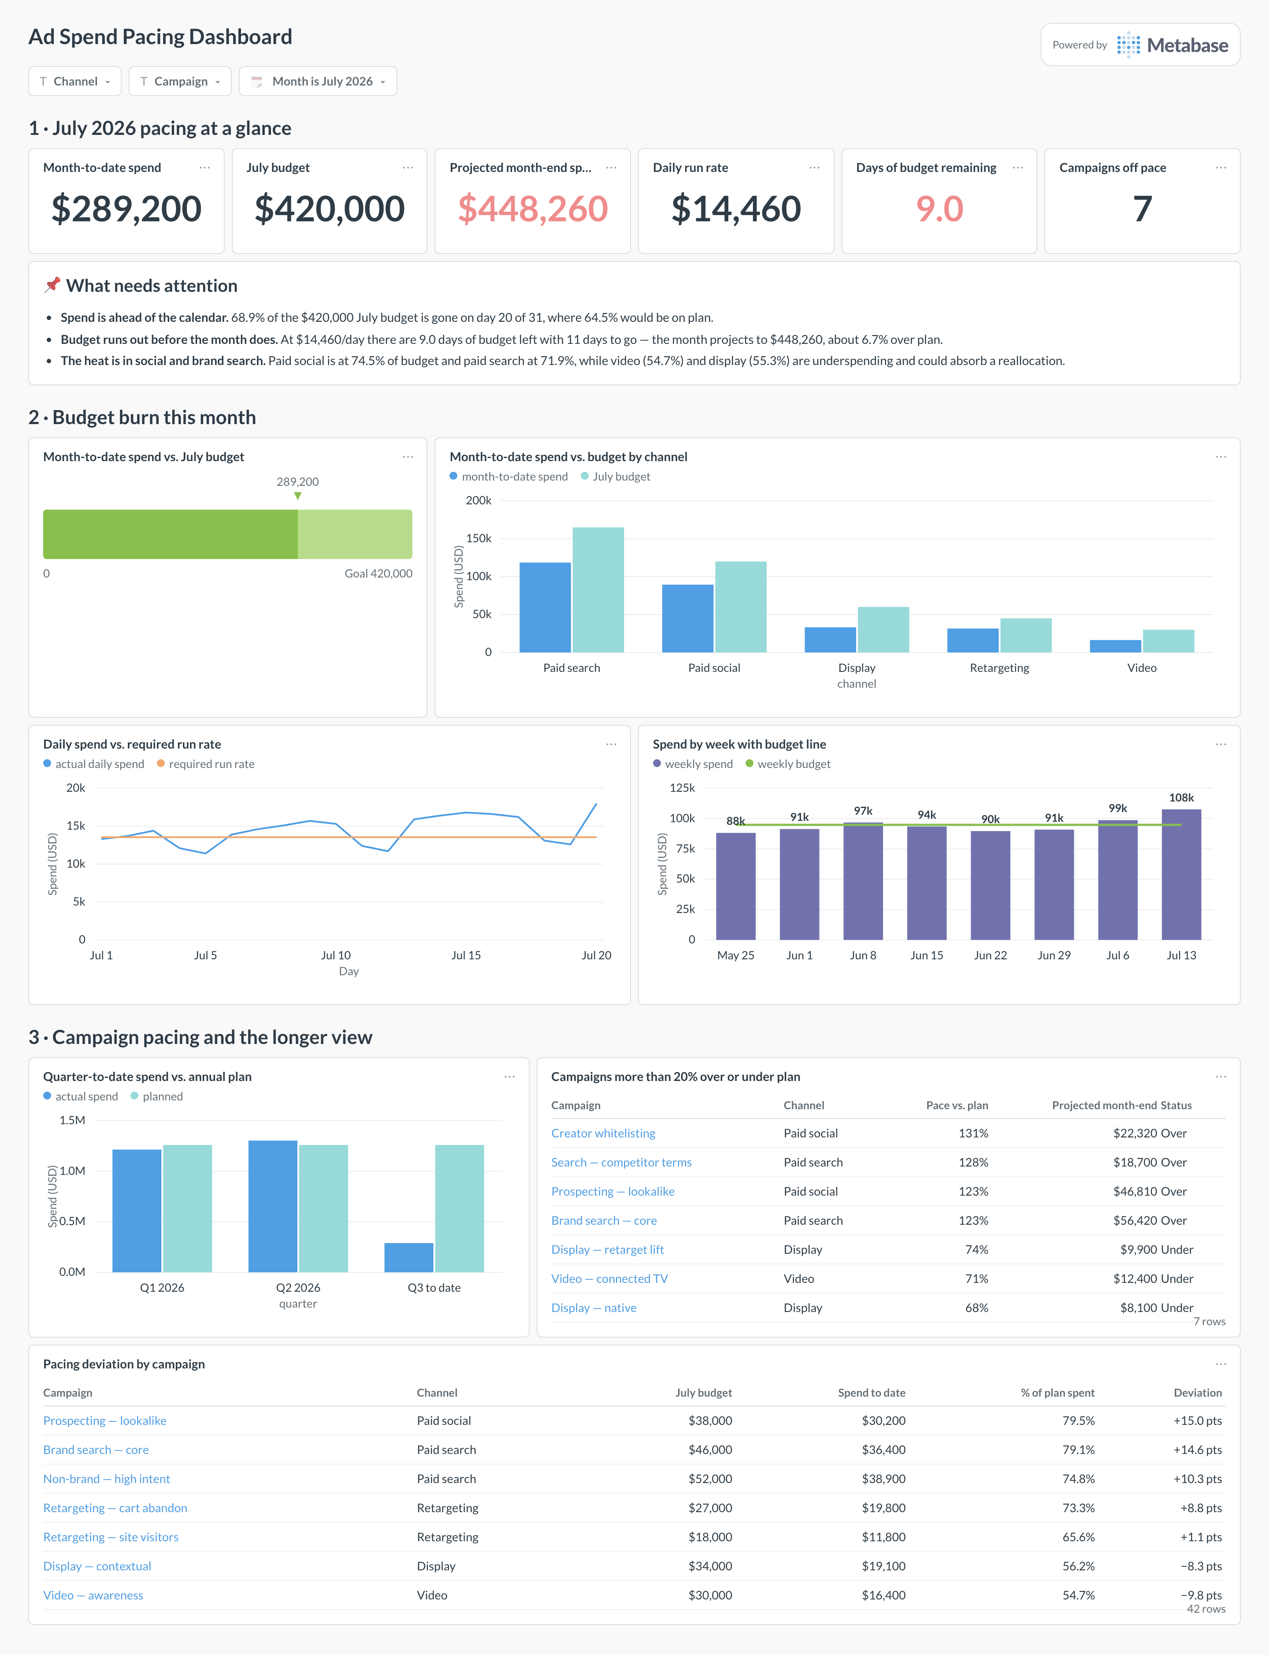Toggle July budget legend item
Image resolution: width=1269 pixels, height=1655 pixels.
[615, 477]
